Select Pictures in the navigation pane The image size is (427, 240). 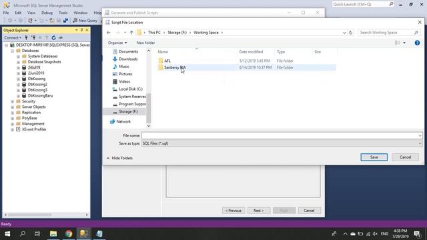click(x=125, y=74)
